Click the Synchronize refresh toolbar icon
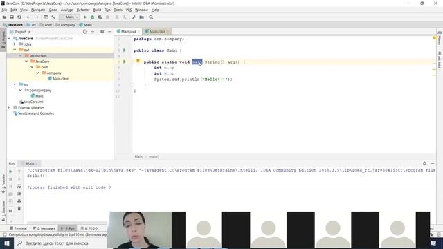The height and width of the screenshot is (249, 443). click(x=19, y=17)
